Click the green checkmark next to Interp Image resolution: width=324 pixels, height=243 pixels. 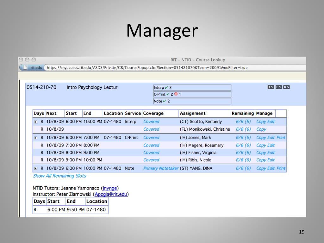pyautogui.click(x=166, y=87)
